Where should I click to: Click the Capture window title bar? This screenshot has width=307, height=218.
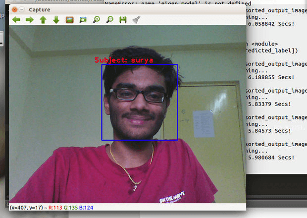(x=127, y=9)
